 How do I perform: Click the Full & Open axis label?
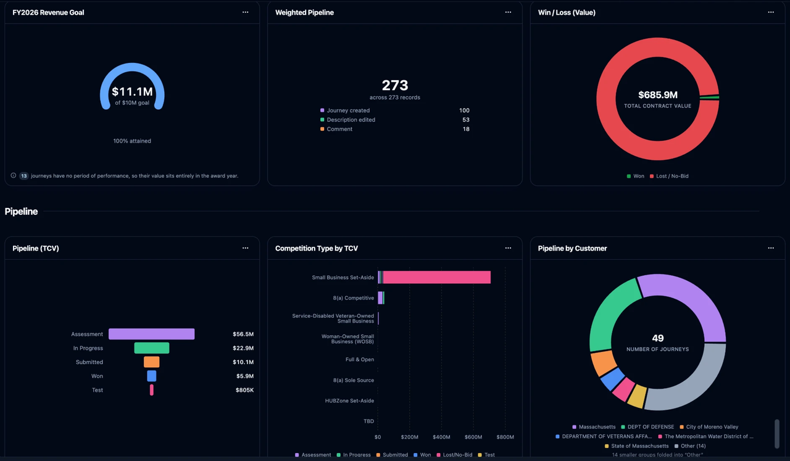click(x=360, y=359)
